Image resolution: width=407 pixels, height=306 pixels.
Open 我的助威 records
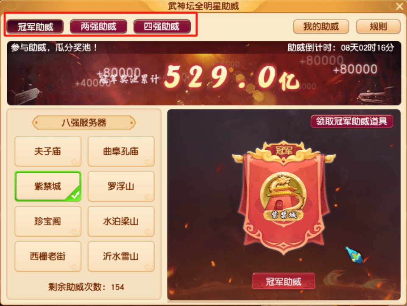pyautogui.click(x=321, y=26)
